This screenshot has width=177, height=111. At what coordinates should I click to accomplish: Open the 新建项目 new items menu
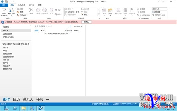click(x=11, y=12)
